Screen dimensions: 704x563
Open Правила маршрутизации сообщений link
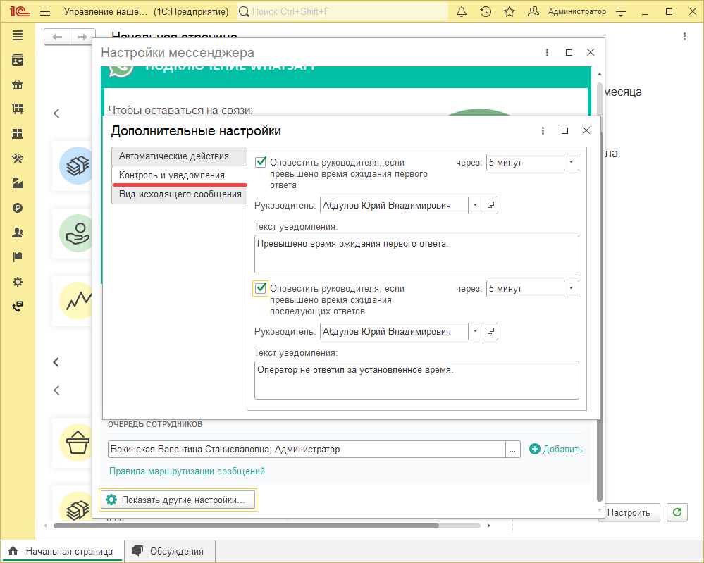[x=187, y=471]
